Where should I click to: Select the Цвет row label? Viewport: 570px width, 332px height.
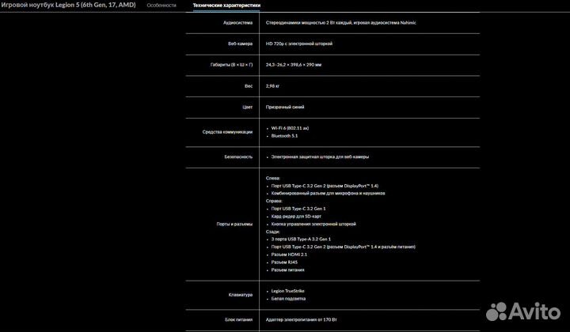(x=248, y=107)
